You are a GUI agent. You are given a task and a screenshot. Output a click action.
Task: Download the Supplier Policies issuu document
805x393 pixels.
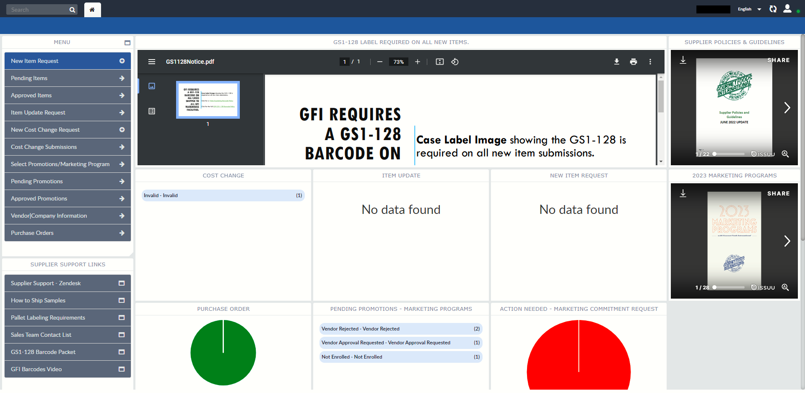[683, 60]
